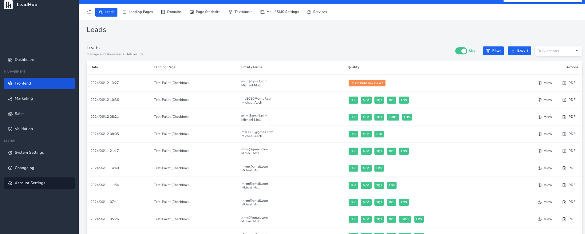View the lead from 2024/06/12 10:36

545,100
